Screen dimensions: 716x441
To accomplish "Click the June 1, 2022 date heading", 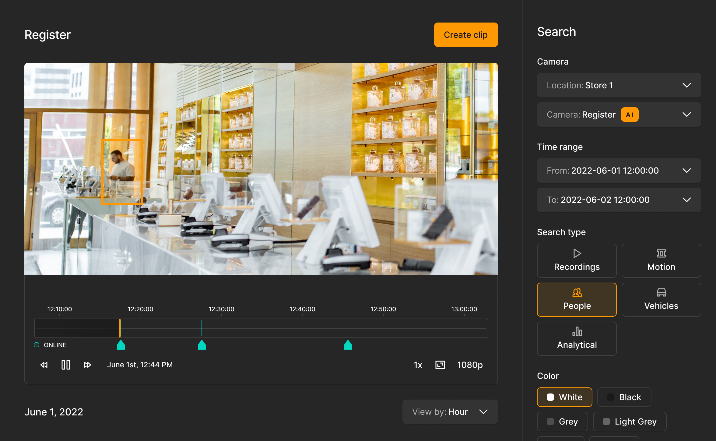I will coord(54,412).
